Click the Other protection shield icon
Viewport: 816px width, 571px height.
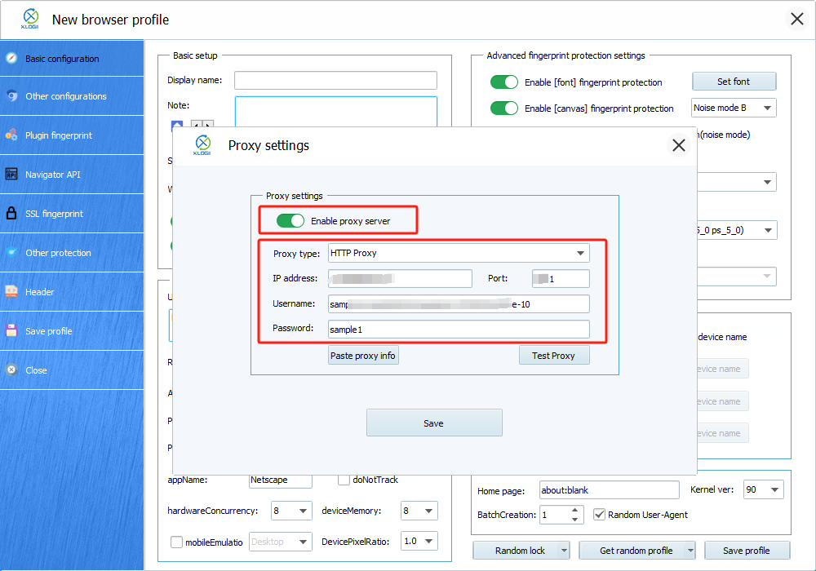pos(11,253)
